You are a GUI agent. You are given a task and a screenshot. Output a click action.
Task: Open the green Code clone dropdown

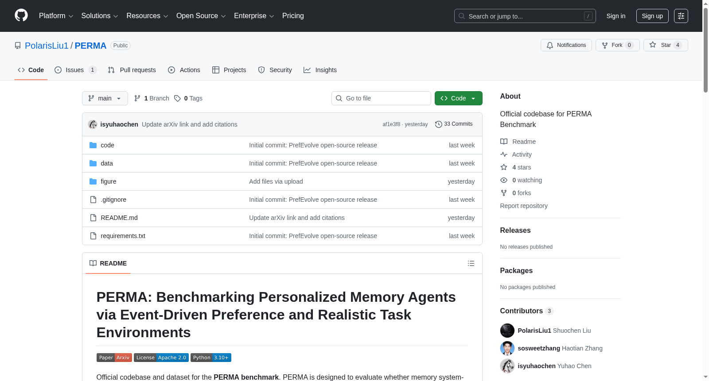(459, 98)
